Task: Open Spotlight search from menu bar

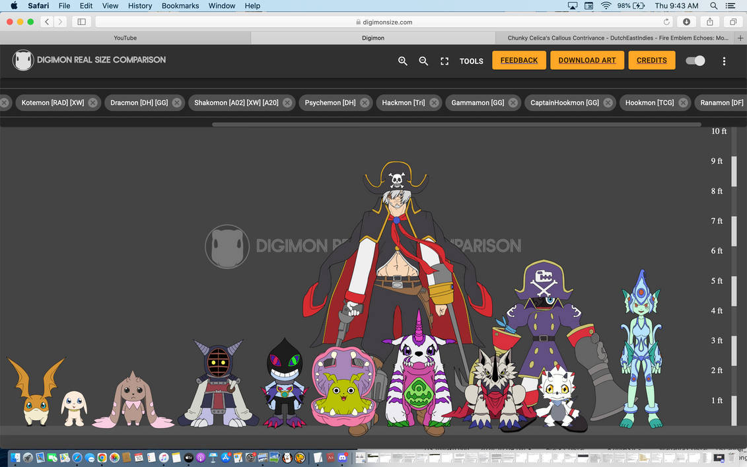Action: 713,5
